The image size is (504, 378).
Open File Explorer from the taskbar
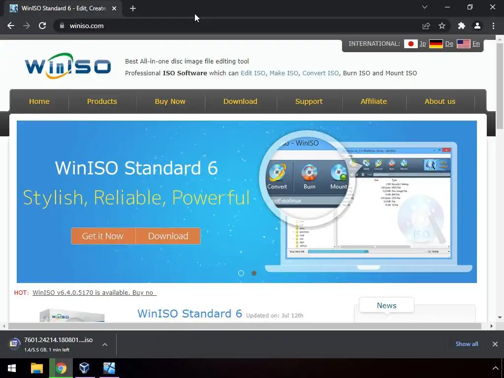tap(36, 368)
